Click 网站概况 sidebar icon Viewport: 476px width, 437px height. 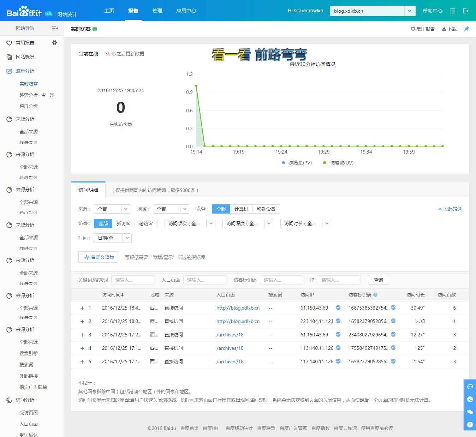click(9, 57)
